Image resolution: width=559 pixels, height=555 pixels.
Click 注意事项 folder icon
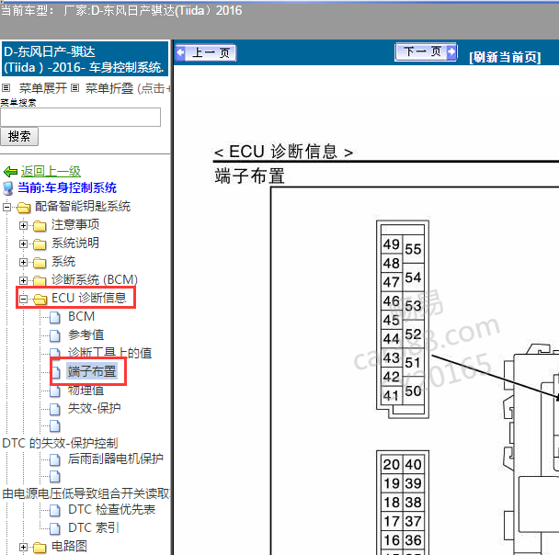coord(40,225)
